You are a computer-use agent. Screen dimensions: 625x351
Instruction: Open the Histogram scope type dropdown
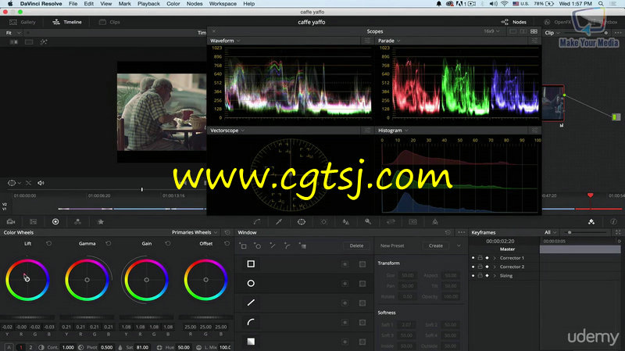tap(393, 131)
